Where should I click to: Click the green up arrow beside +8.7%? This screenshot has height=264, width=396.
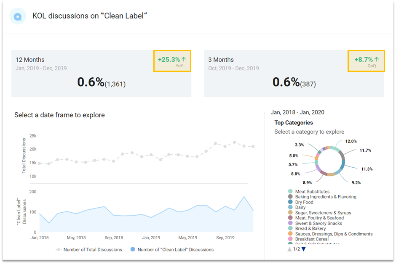(377, 59)
